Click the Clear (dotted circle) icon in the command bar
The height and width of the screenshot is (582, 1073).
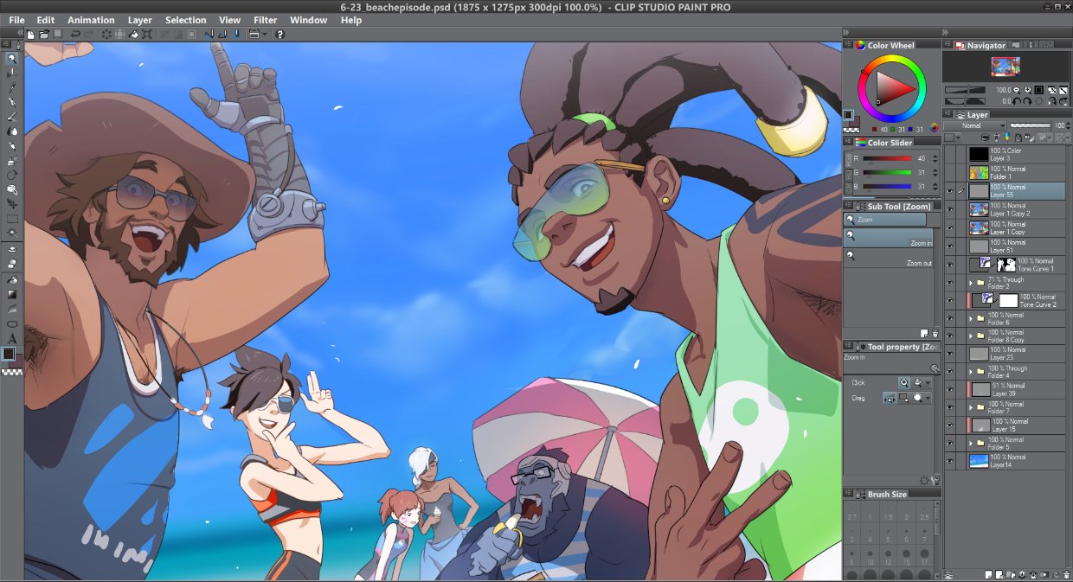point(106,35)
